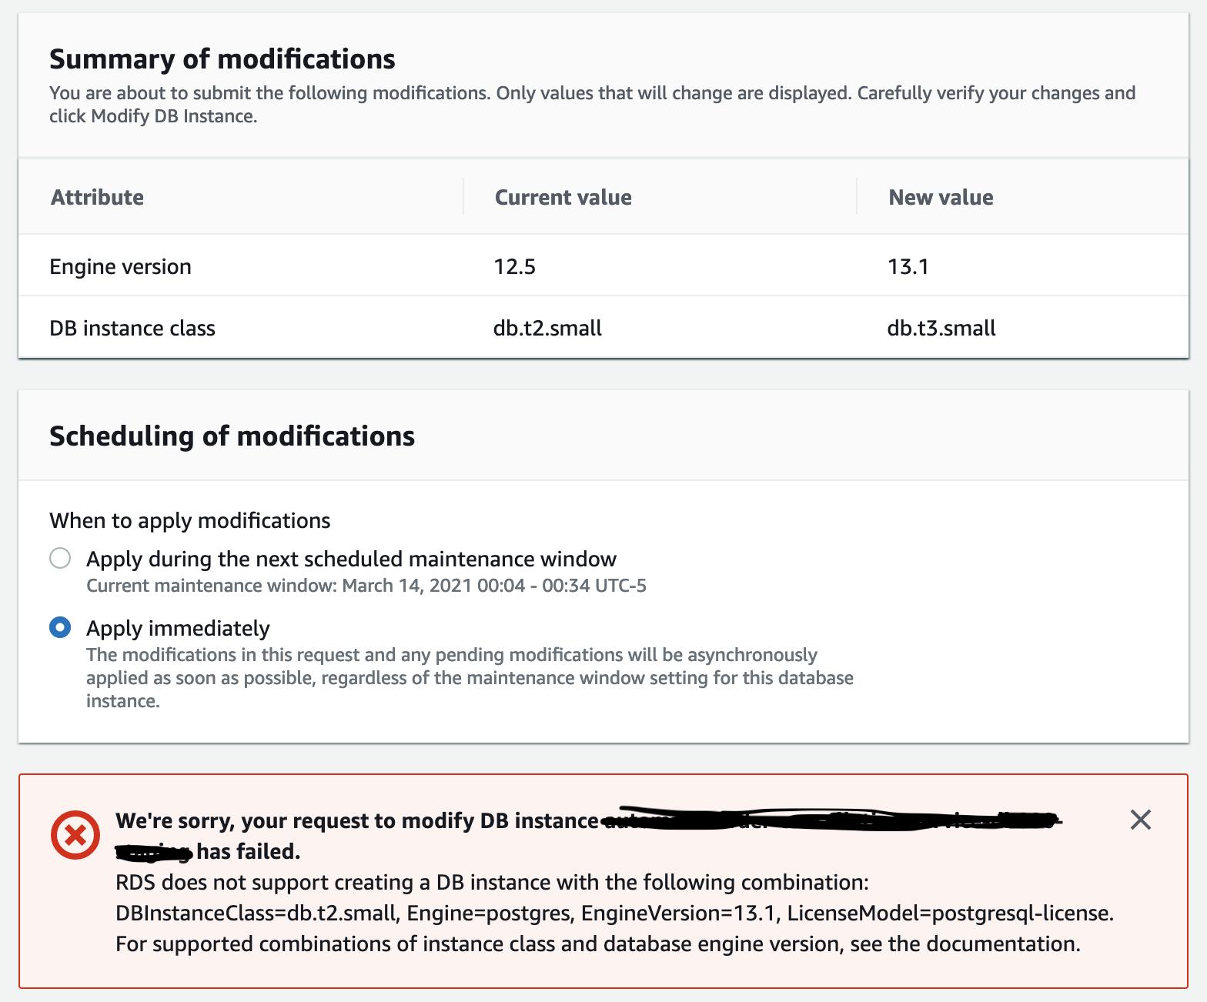Screen dimensions: 1207x1002
Task: Click the db.t2.small current value cell
Action: (547, 328)
